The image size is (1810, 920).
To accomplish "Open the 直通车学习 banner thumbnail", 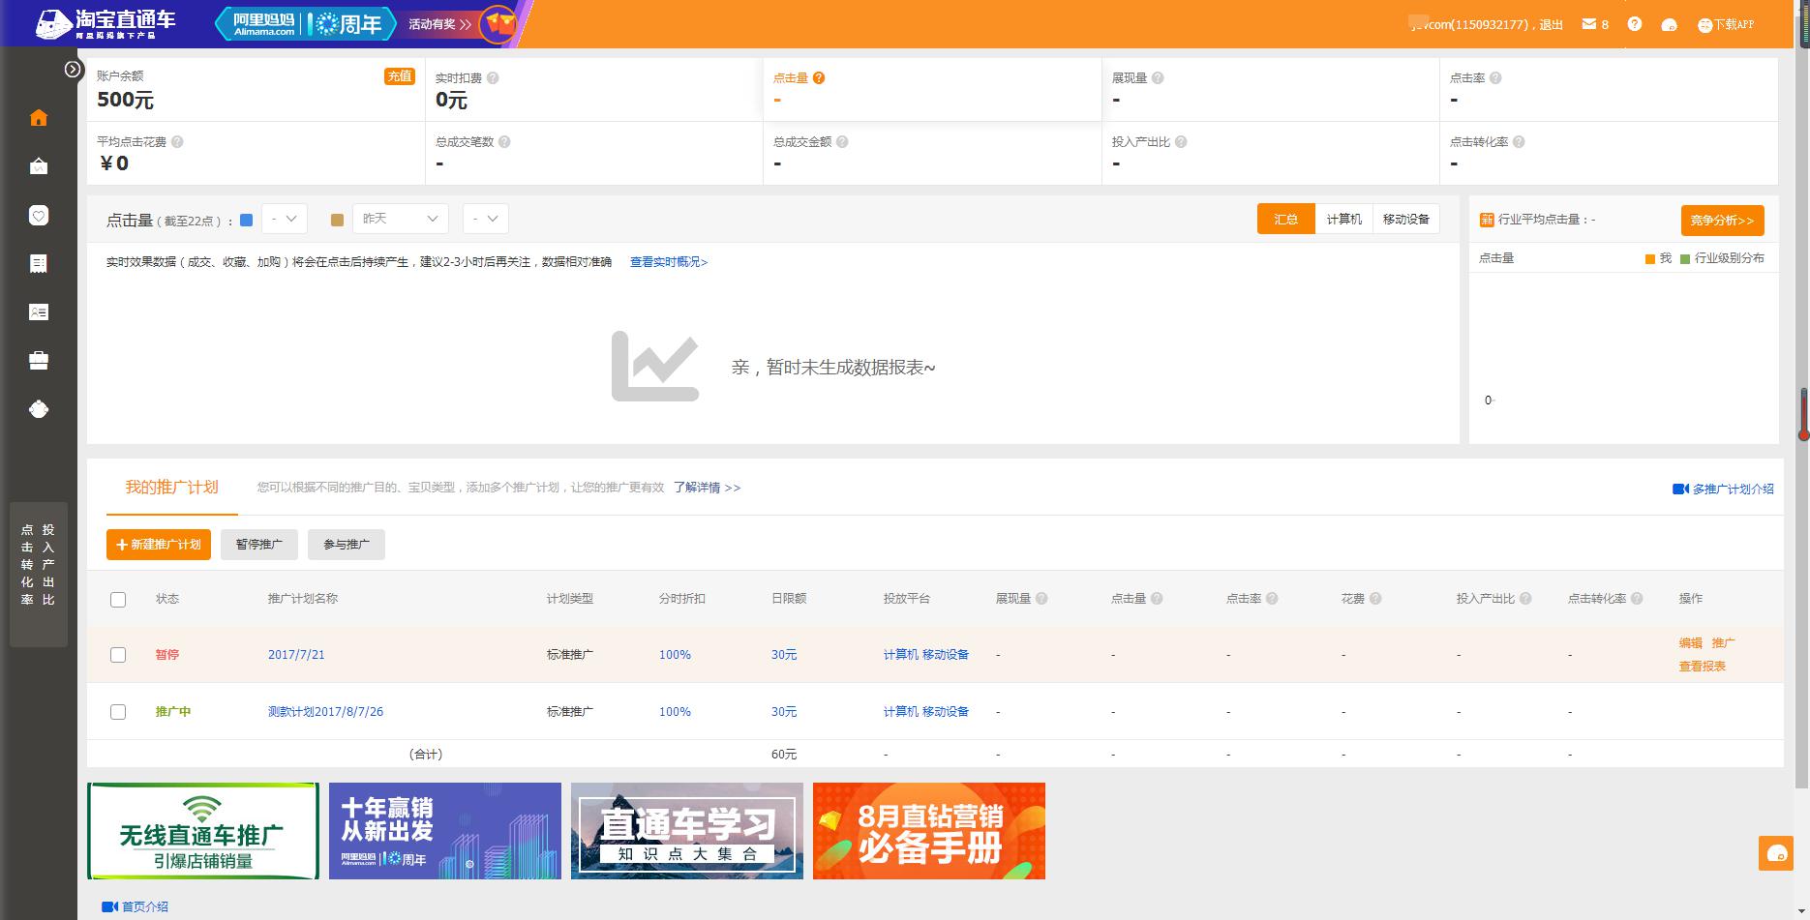I will [687, 831].
